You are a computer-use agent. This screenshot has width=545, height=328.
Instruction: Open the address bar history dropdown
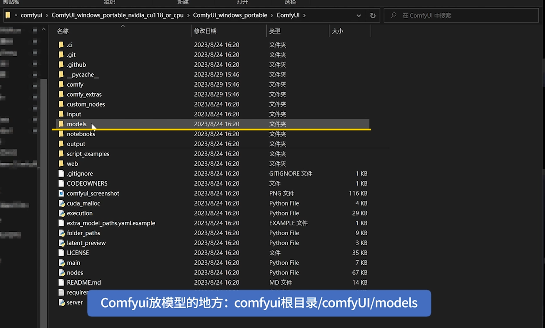[358, 15]
